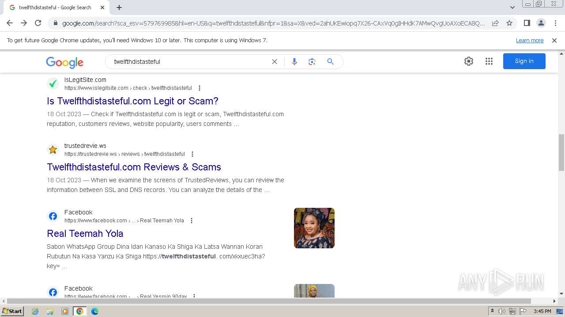Launch Microsoft Edge from taskbar

(95, 311)
